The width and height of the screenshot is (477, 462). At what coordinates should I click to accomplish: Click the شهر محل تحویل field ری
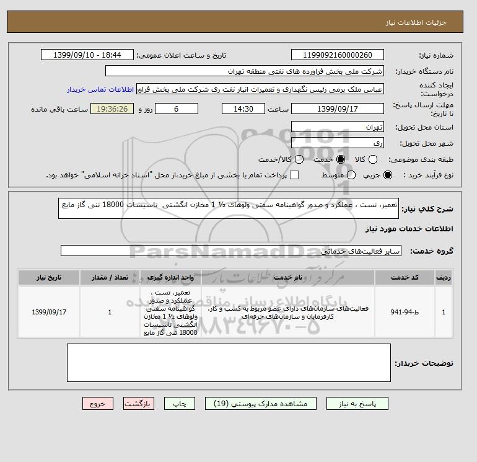tap(338, 143)
